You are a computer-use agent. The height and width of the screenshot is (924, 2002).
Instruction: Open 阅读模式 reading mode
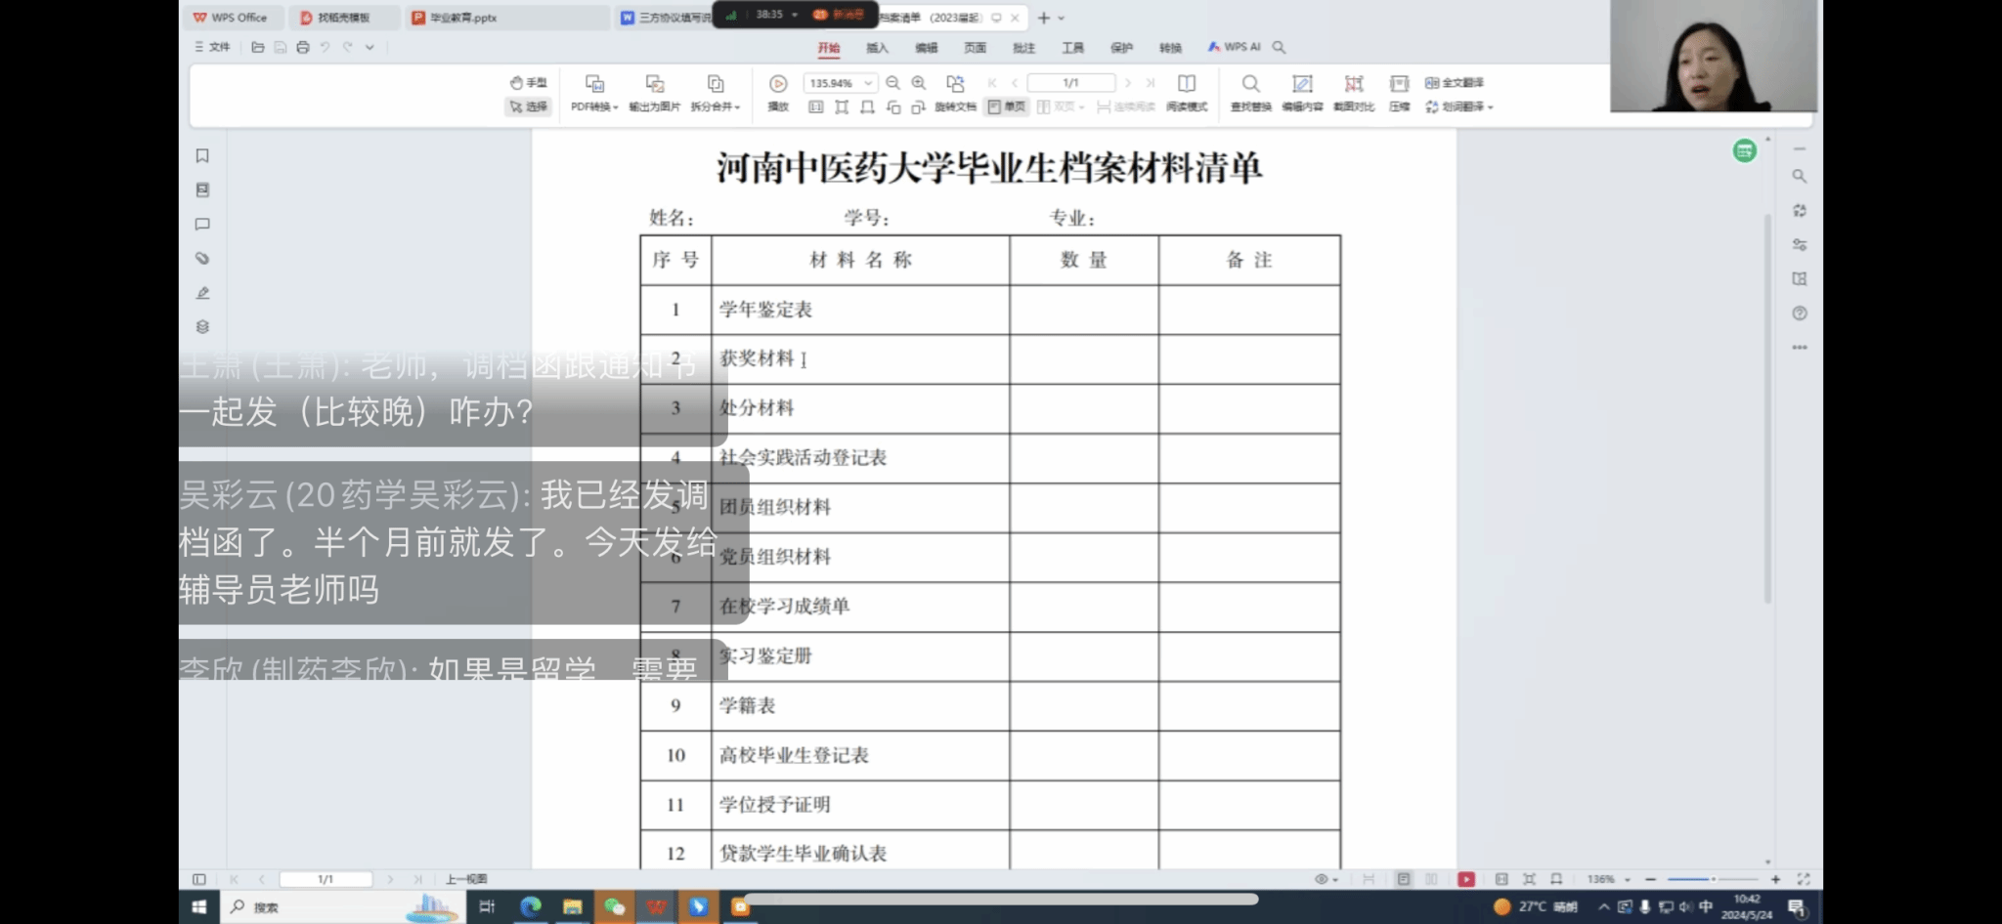pos(1186,85)
